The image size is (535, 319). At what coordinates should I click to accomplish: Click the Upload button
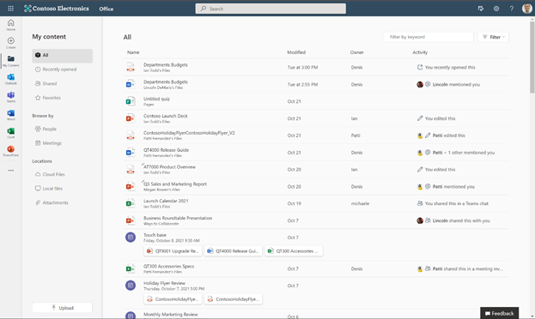point(62,308)
